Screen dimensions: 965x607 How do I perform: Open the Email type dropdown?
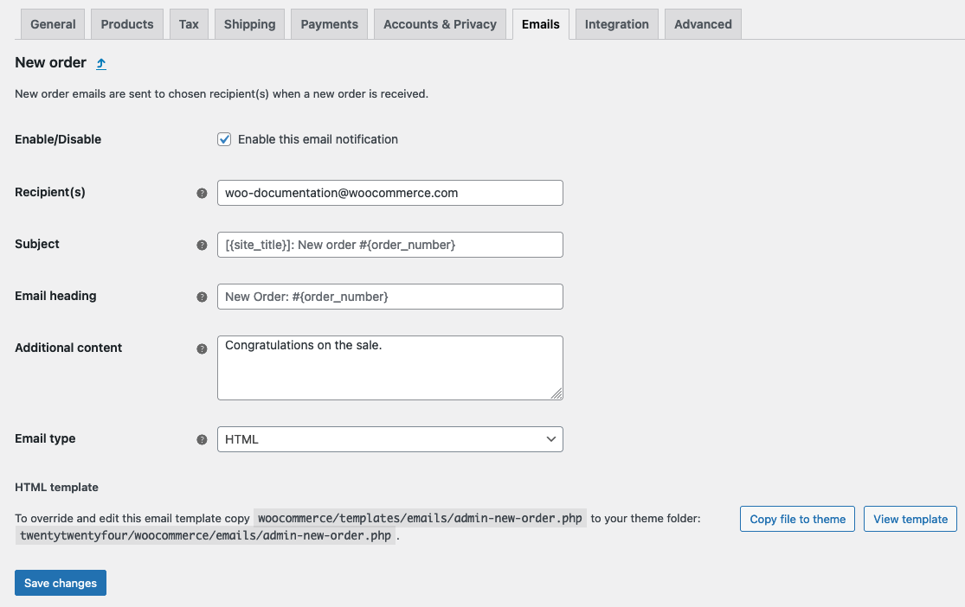tap(389, 439)
